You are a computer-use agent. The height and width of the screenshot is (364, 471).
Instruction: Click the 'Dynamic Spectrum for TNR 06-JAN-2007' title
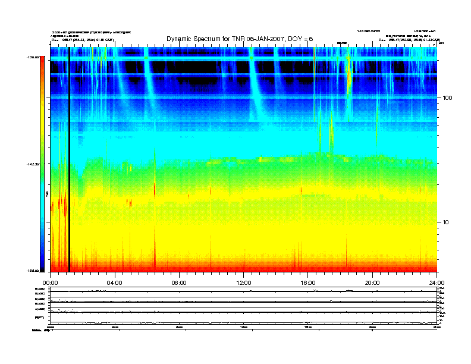point(240,39)
